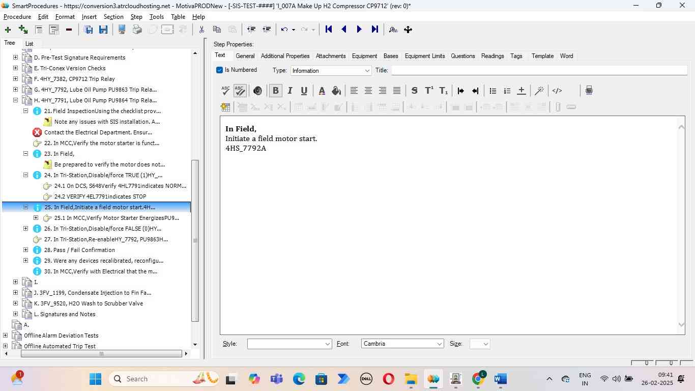This screenshot has height=391, width=695.
Task: Click the Windows Start button
Action: click(95, 379)
